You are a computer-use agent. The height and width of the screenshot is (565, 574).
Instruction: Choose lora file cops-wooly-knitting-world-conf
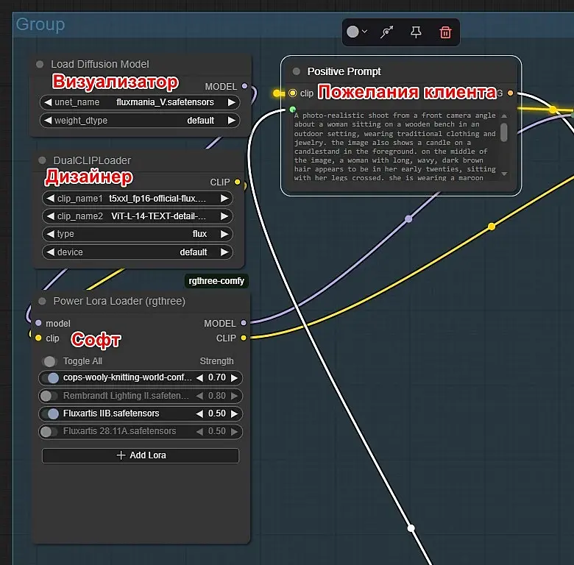coord(127,377)
